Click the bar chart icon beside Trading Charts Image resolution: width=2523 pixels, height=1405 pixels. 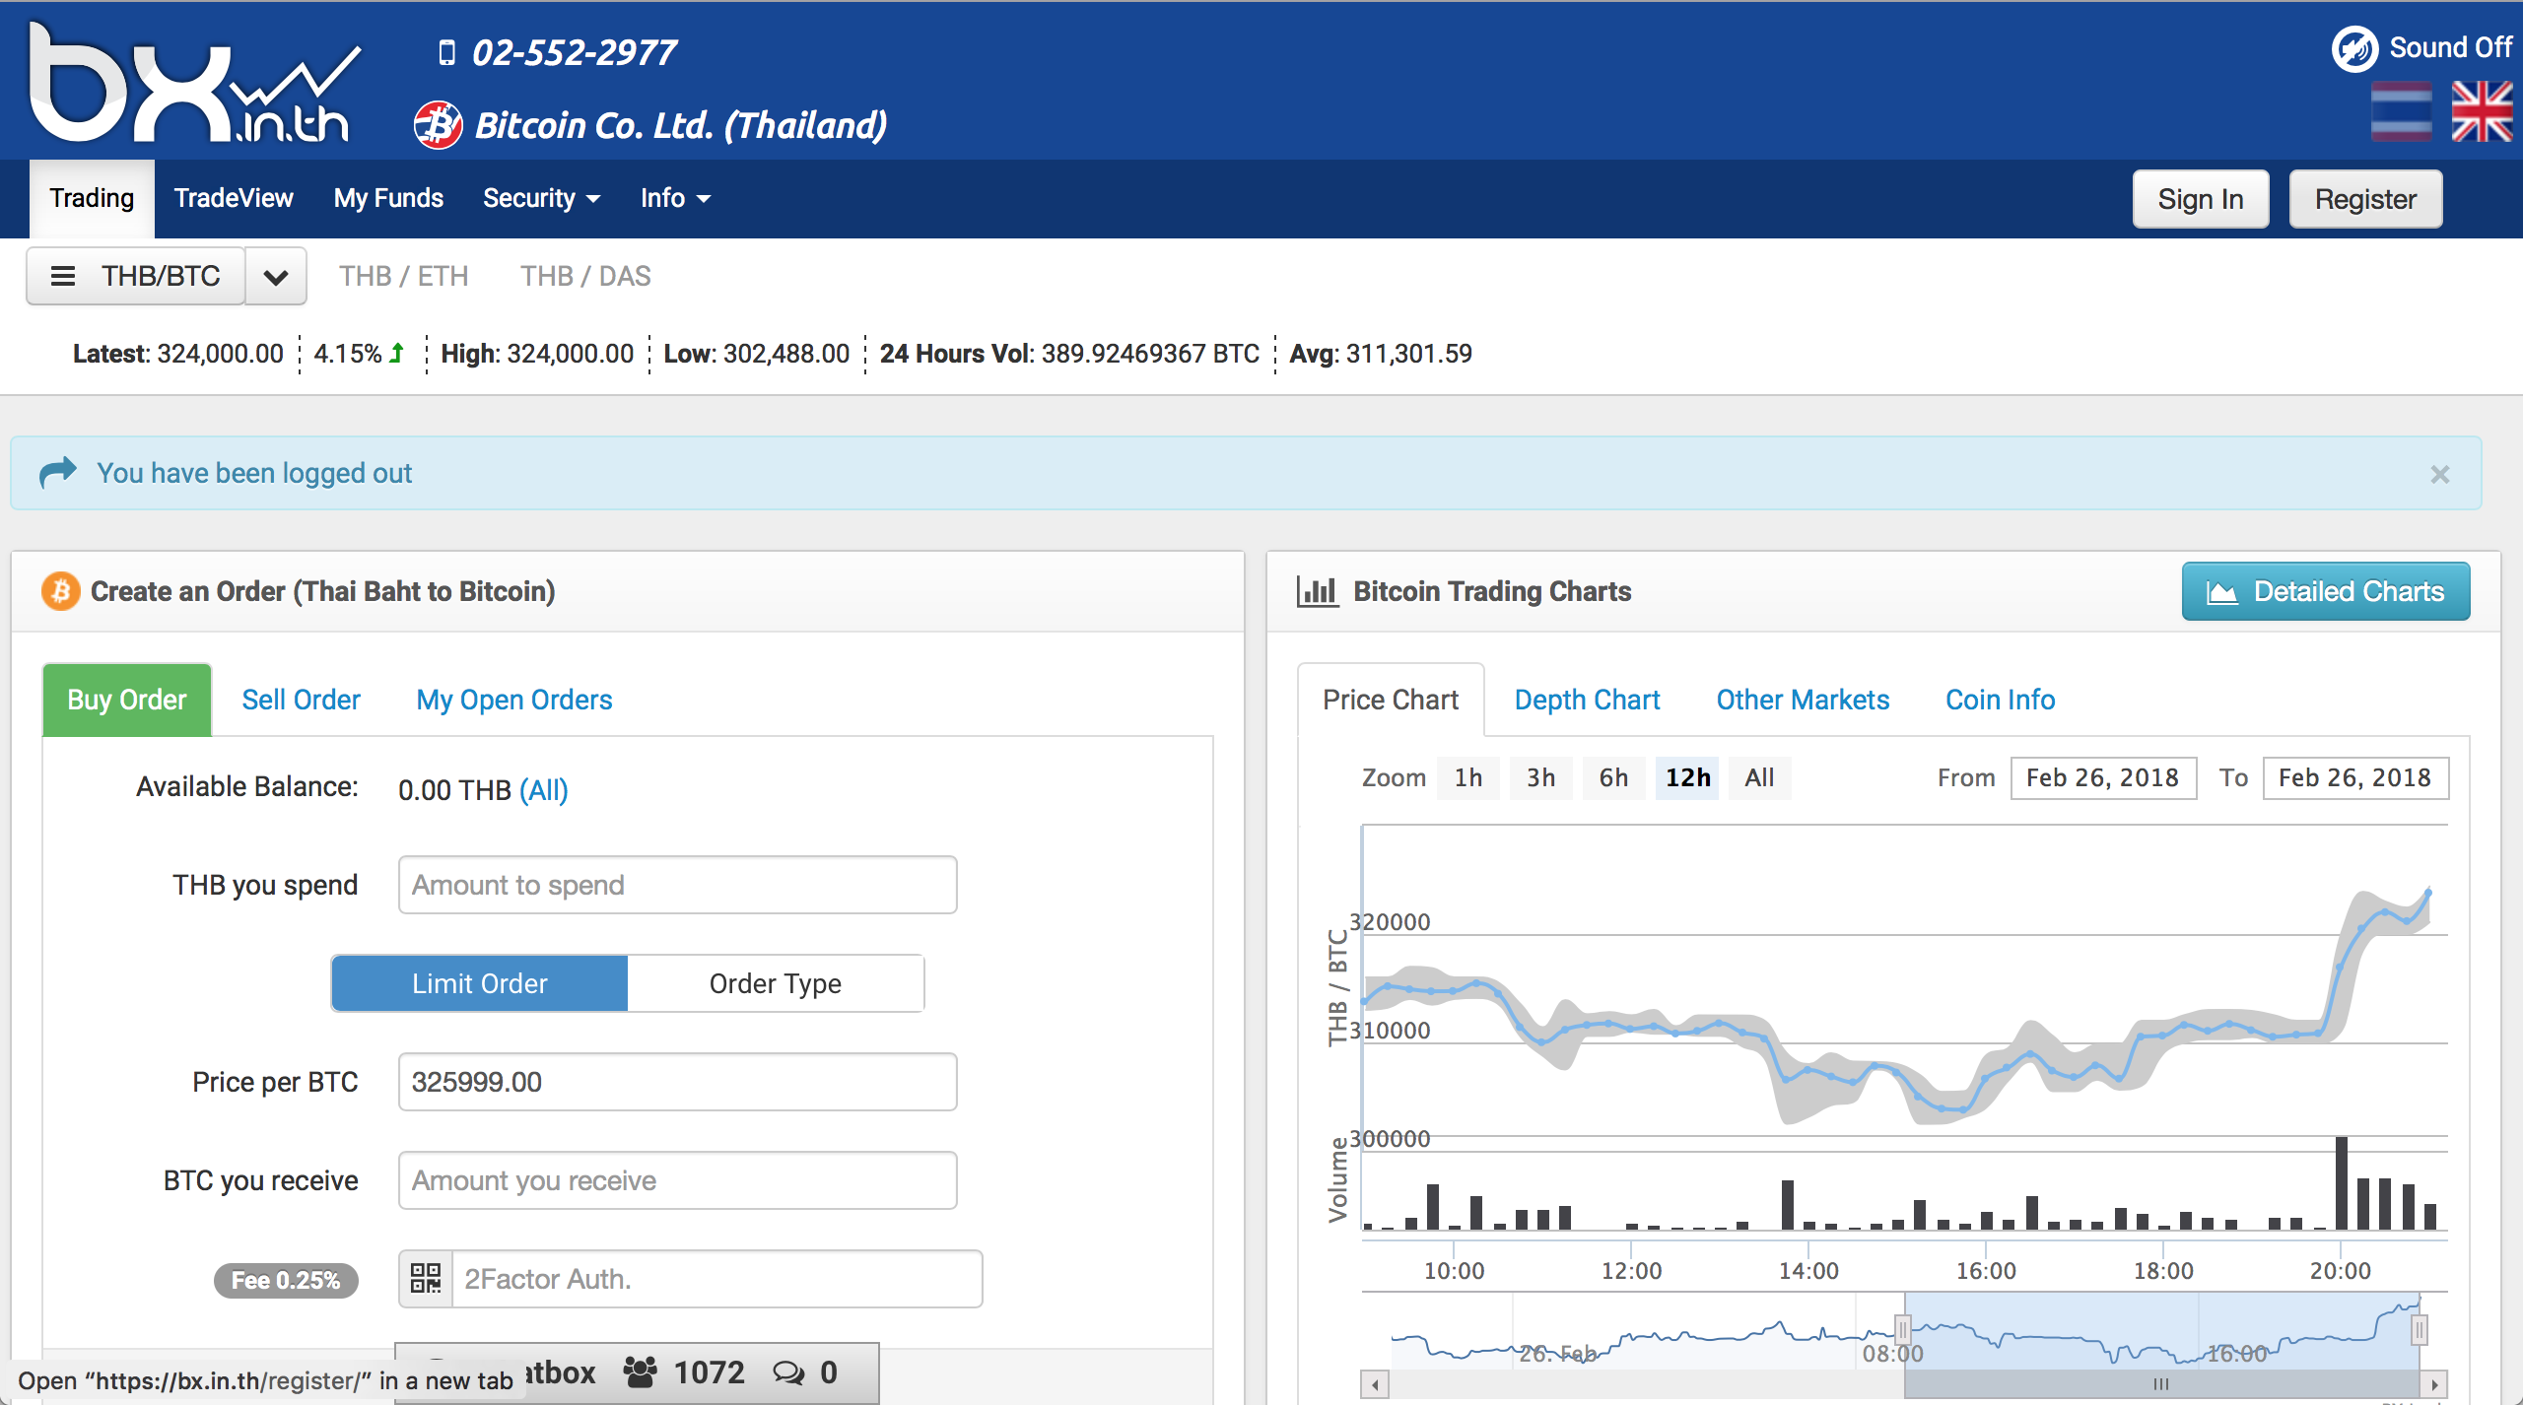(x=1317, y=591)
